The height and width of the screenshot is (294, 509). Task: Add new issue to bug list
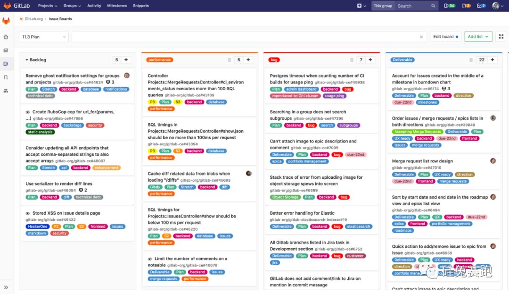coord(370,60)
